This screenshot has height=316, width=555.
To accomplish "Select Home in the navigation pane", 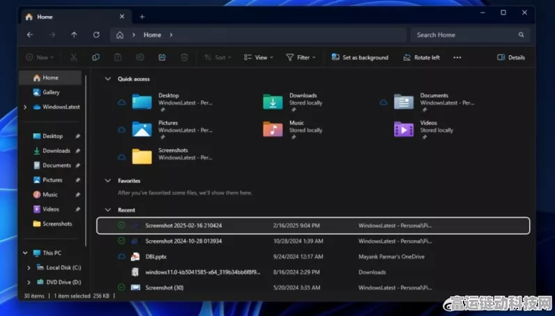I will (x=50, y=77).
